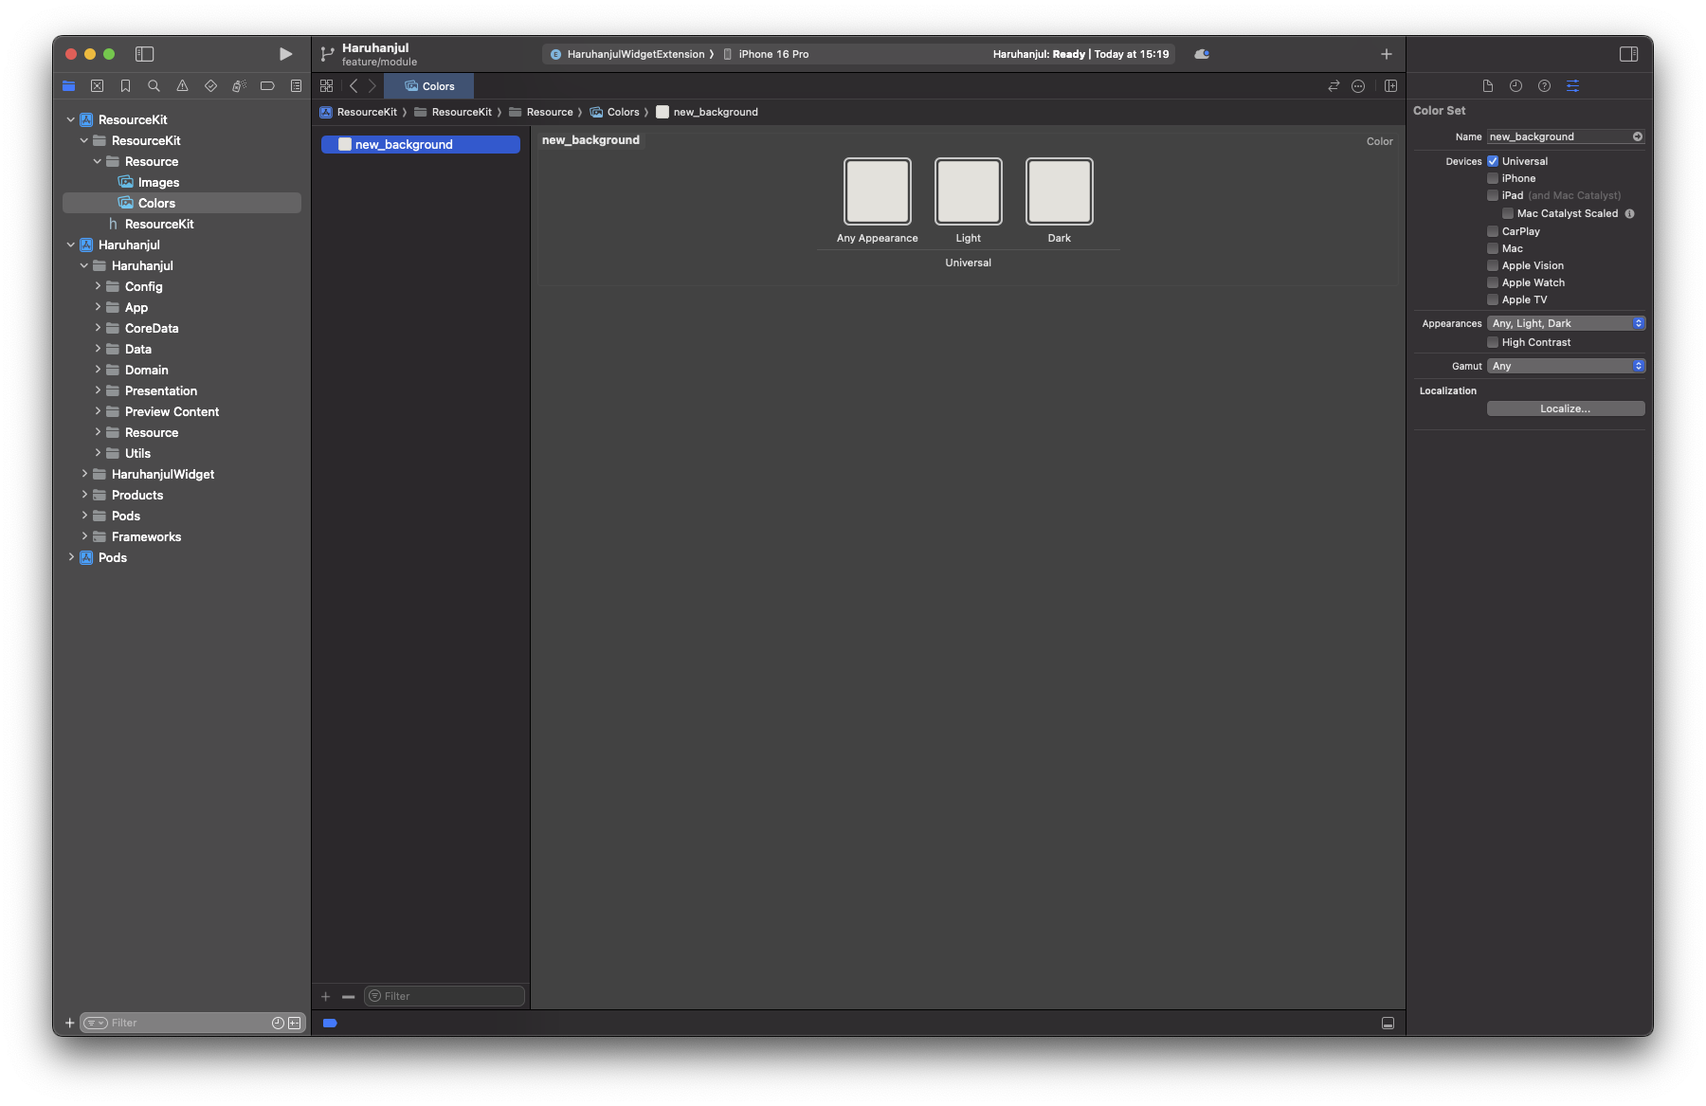The image size is (1706, 1106).
Task: Enable the CarPlay device checkbox
Action: pyautogui.click(x=1493, y=231)
